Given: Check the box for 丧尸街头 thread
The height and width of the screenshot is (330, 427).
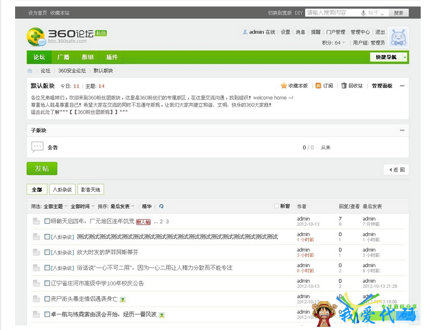Looking at the screenshot, I should 47,299.
